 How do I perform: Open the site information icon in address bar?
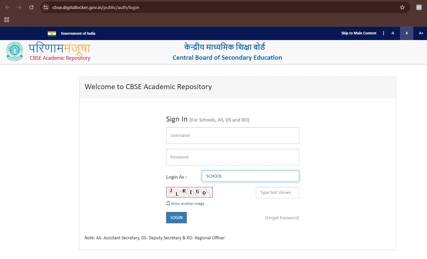[x=46, y=7]
